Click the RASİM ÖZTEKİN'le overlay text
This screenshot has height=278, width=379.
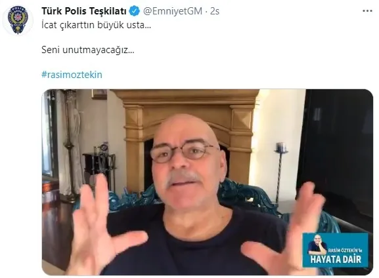tap(345, 250)
